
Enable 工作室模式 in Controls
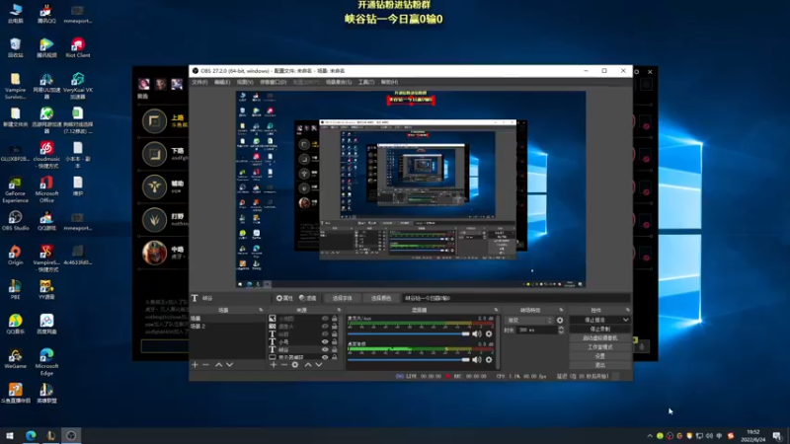pos(600,347)
